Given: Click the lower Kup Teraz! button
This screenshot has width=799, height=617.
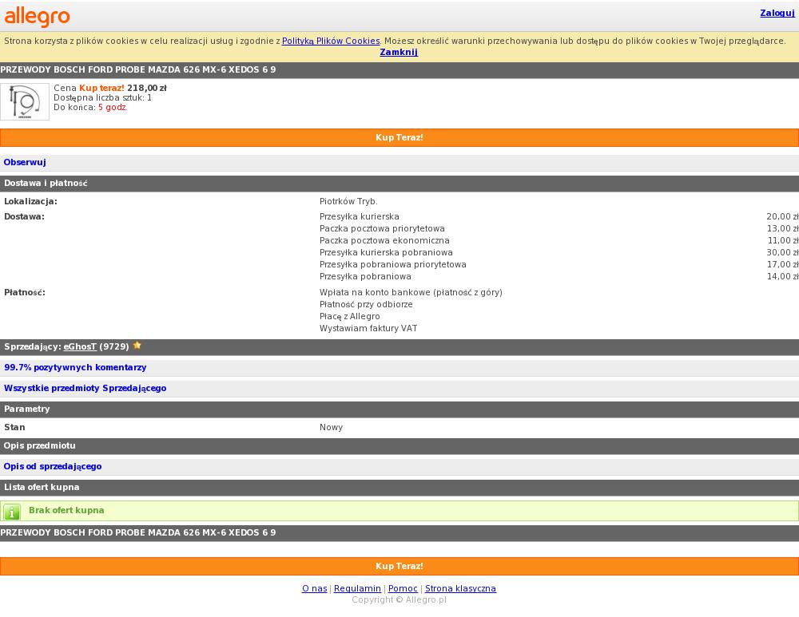Looking at the screenshot, I should [399, 566].
